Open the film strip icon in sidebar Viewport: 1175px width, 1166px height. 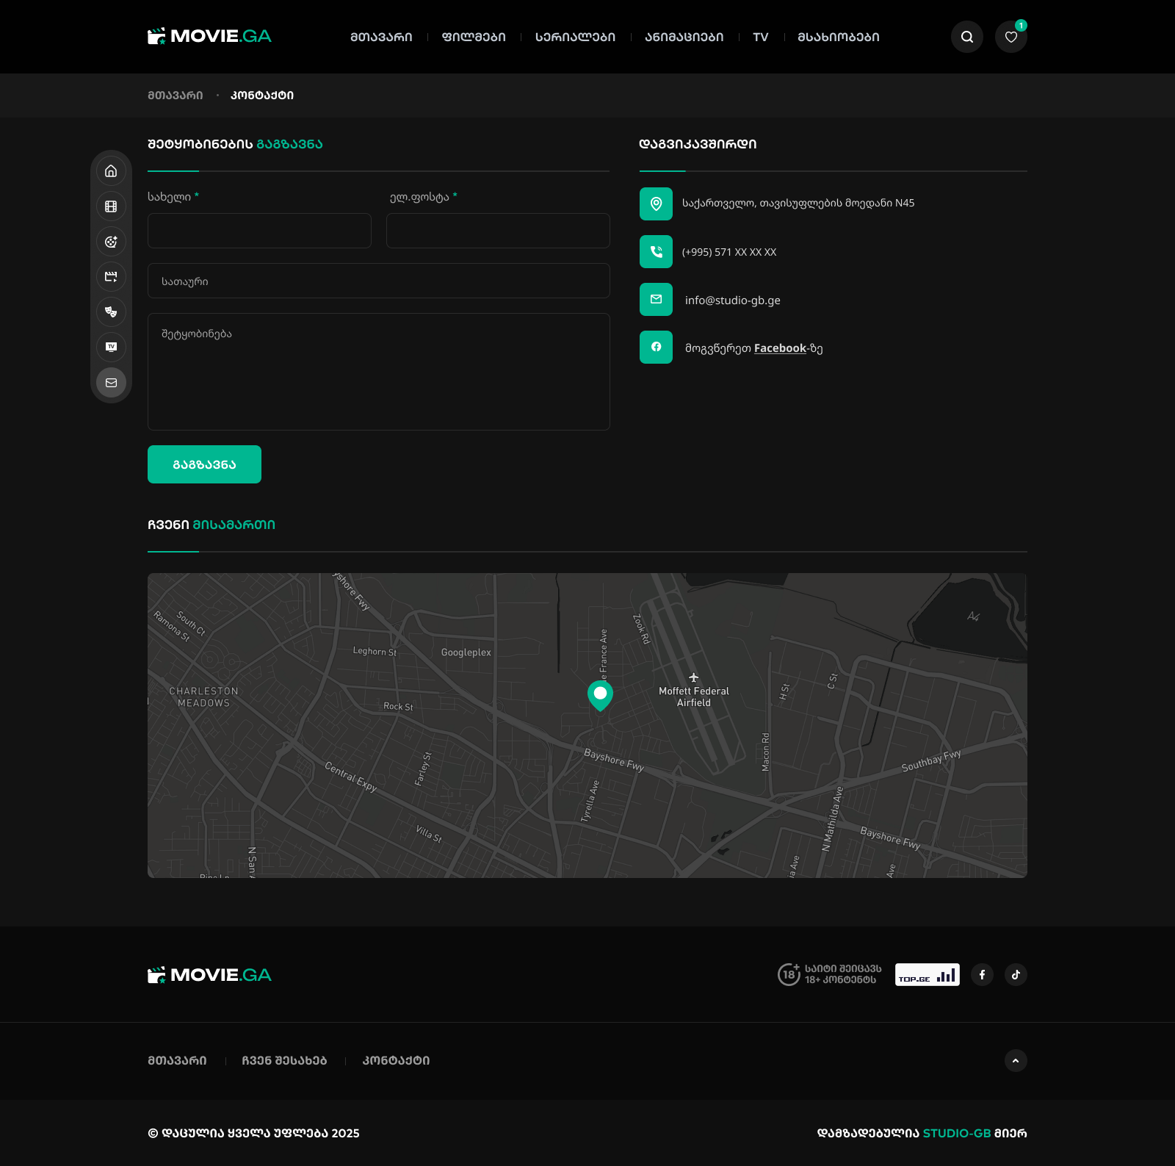111,206
